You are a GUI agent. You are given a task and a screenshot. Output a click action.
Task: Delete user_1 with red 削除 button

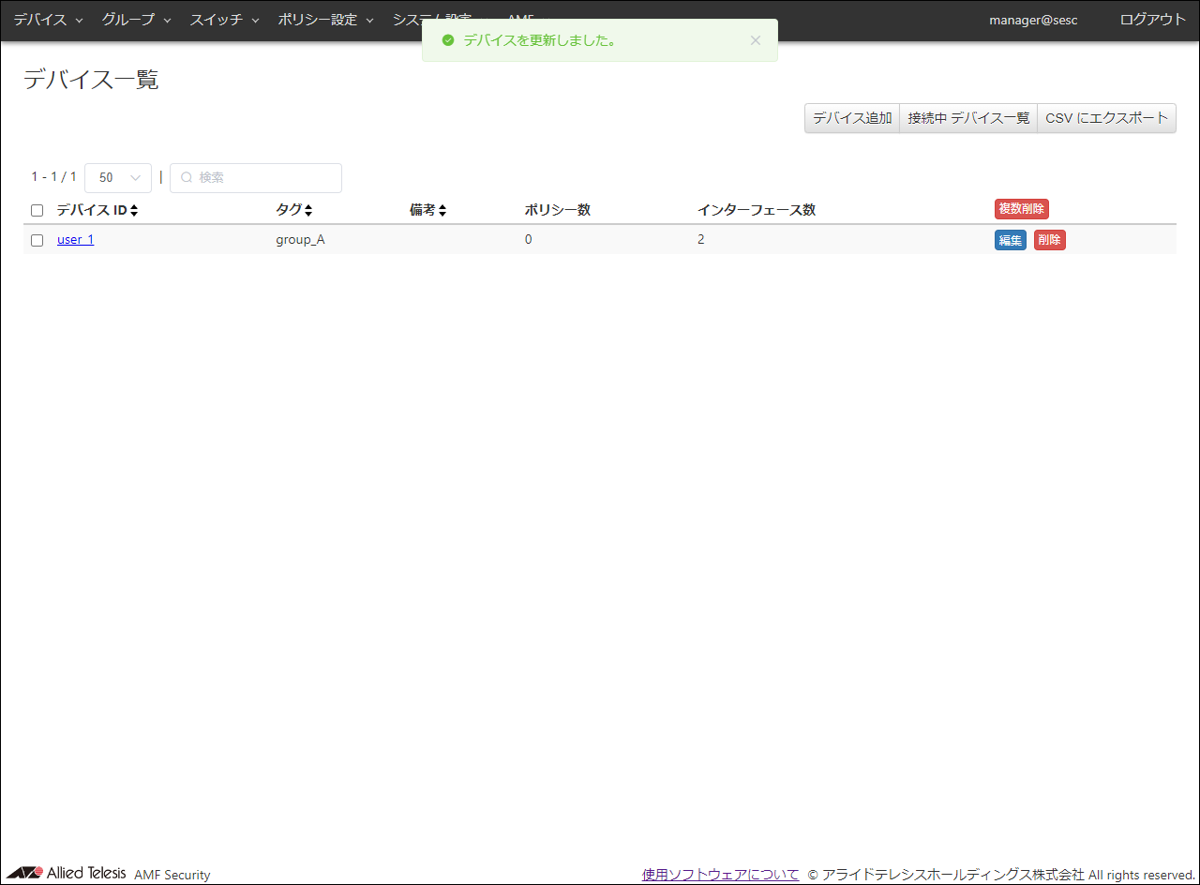(1049, 240)
